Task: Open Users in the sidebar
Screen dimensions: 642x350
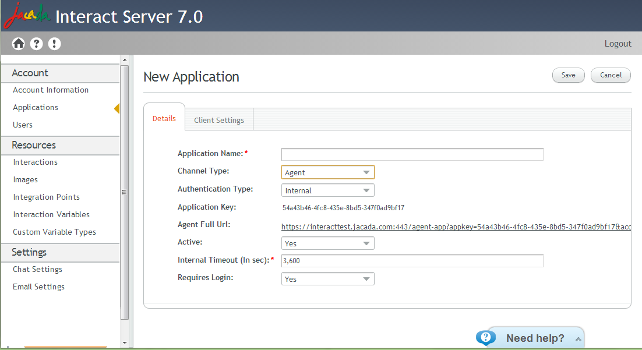Action: [x=23, y=125]
